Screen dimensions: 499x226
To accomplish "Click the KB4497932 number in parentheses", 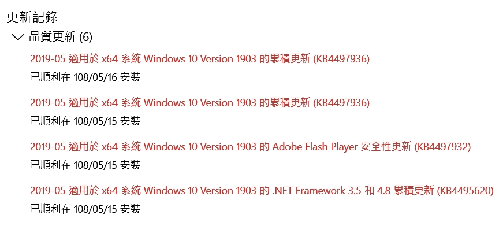I will coord(442,147).
